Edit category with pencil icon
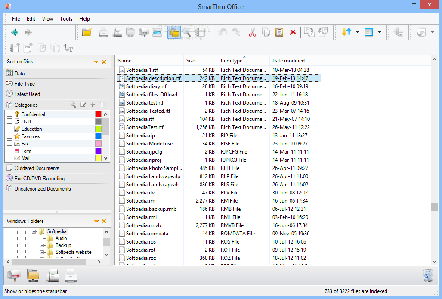Image resolution: width=442 pixels, height=299 pixels. pyautogui.click(x=83, y=105)
